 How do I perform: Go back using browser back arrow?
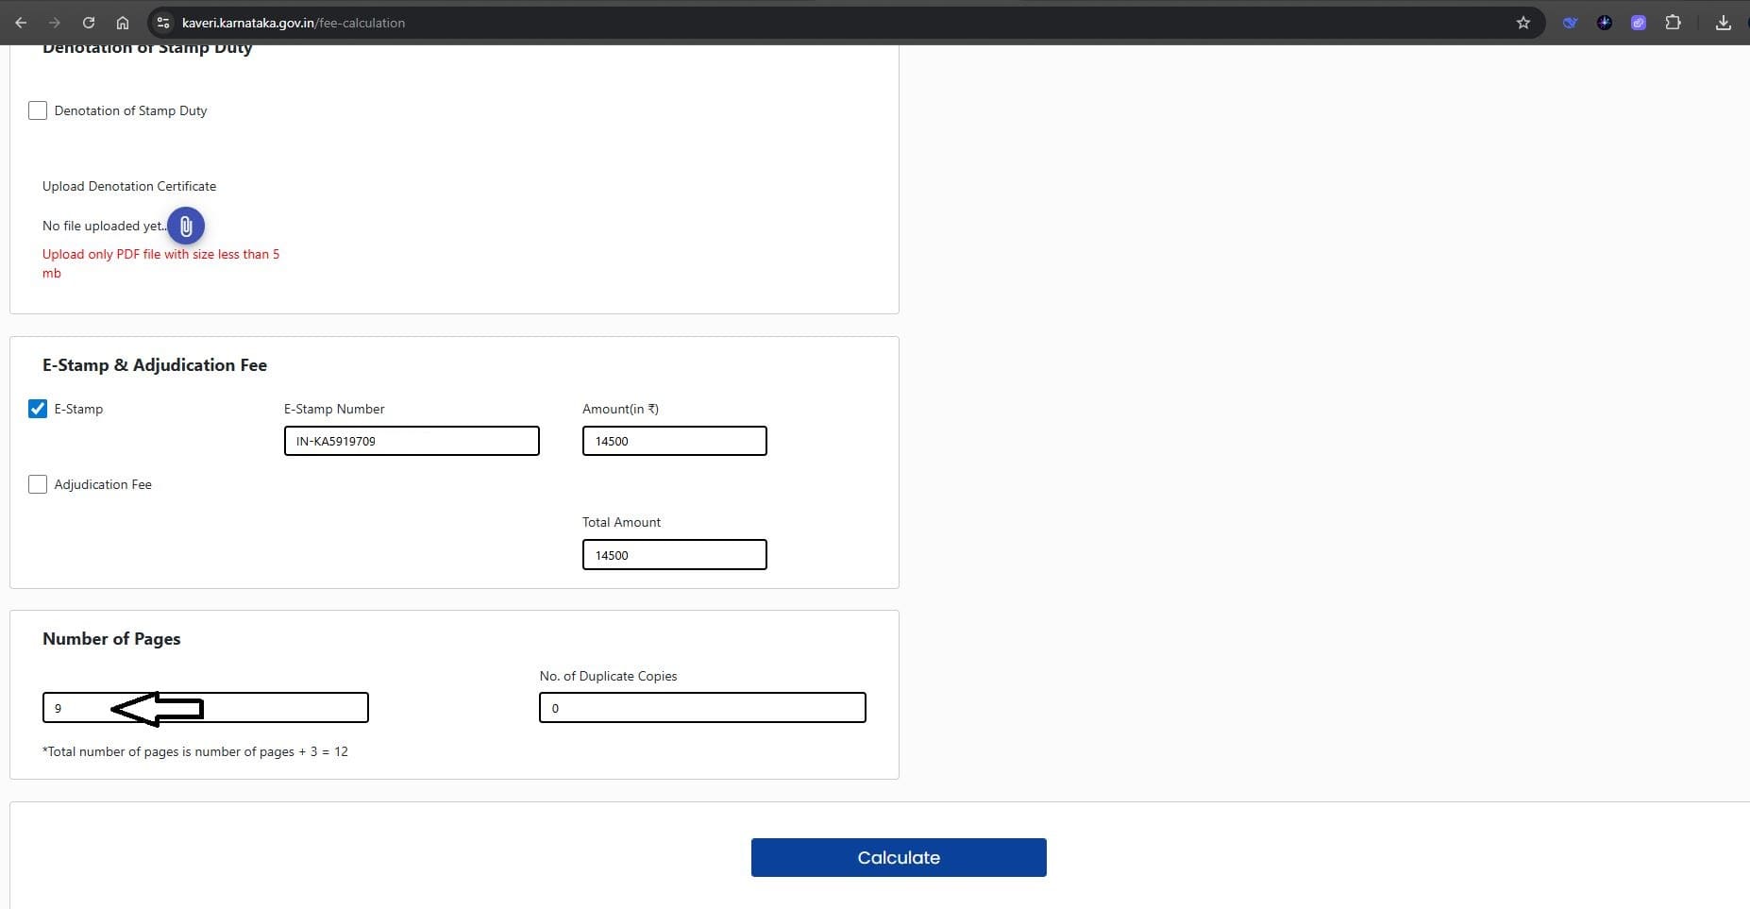pos(21,23)
